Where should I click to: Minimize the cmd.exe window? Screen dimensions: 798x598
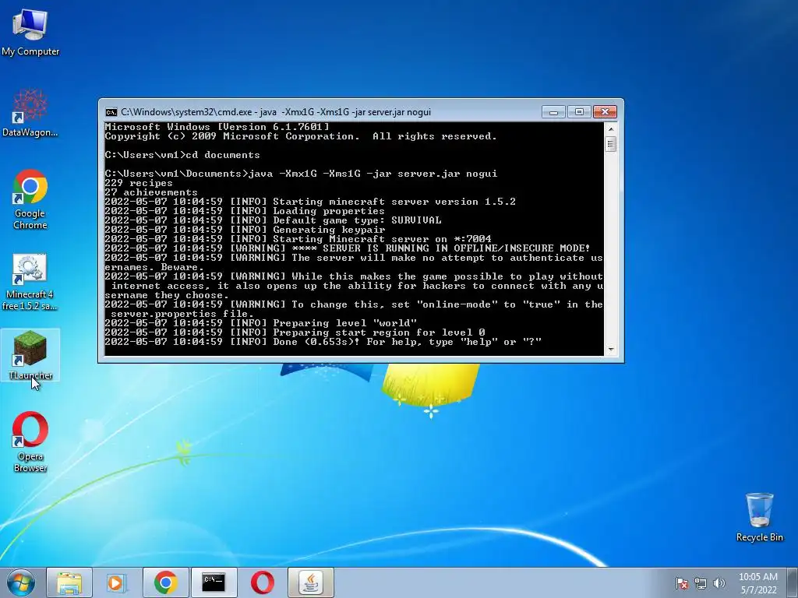tap(553, 112)
